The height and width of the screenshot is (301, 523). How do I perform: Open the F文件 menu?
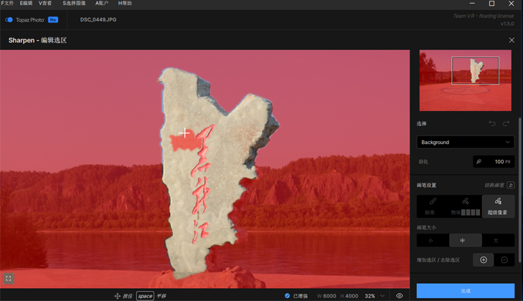click(x=7, y=4)
